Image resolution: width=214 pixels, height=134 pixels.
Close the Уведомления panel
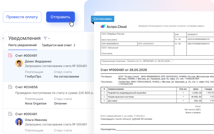point(3,38)
